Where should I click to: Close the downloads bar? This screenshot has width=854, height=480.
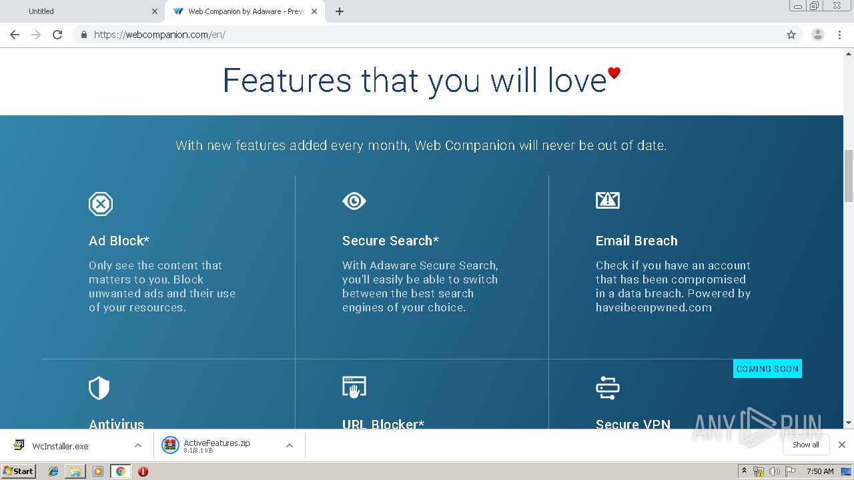[x=842, y=445]
